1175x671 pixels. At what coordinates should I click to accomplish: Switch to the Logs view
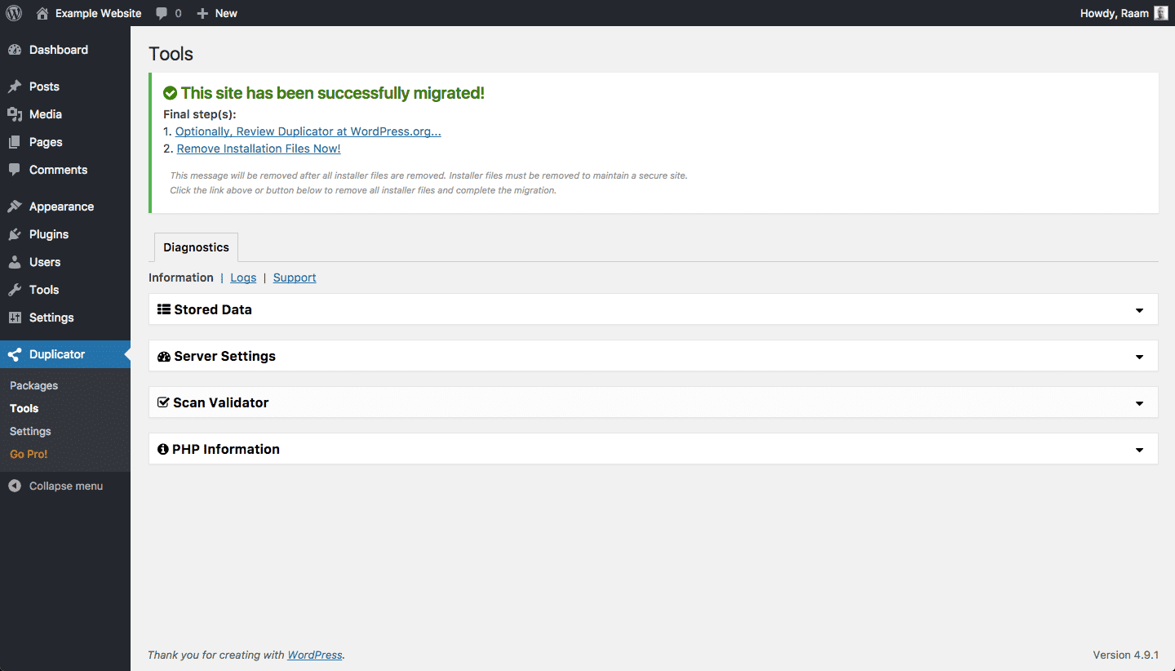tap(243, 278)
